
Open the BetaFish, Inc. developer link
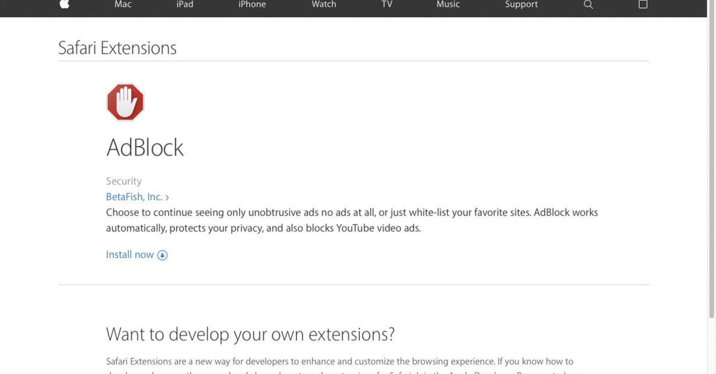pyautogui.click(x=137, y=197)
